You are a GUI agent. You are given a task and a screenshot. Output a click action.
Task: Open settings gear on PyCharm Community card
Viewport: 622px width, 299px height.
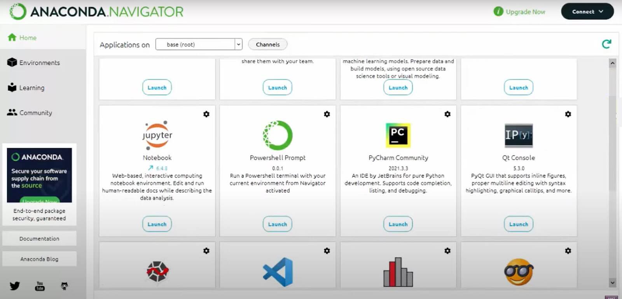[x=447, y=114]
